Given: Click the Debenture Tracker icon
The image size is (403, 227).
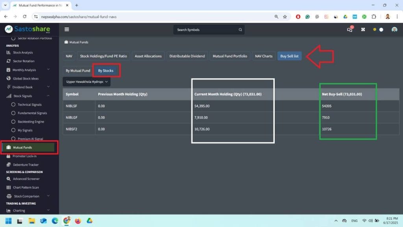Looking at the screenshot, I should 9,164.
